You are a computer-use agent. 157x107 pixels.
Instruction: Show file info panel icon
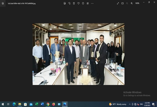[x=83, y=3]
